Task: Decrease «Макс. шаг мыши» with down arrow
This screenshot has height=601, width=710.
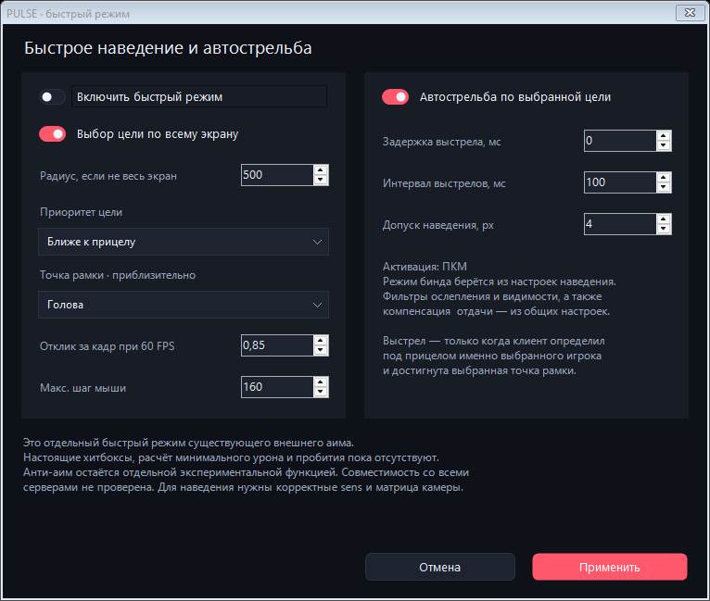Action: 321,392
